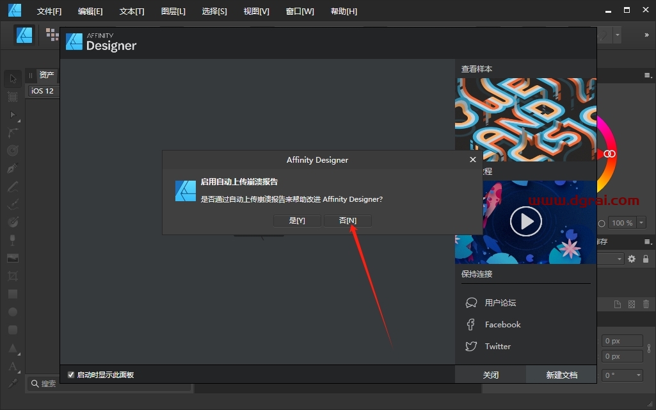656x410 pixels.
Task: Click the 搜索 search field in assets
Action: tap(109, 383)
